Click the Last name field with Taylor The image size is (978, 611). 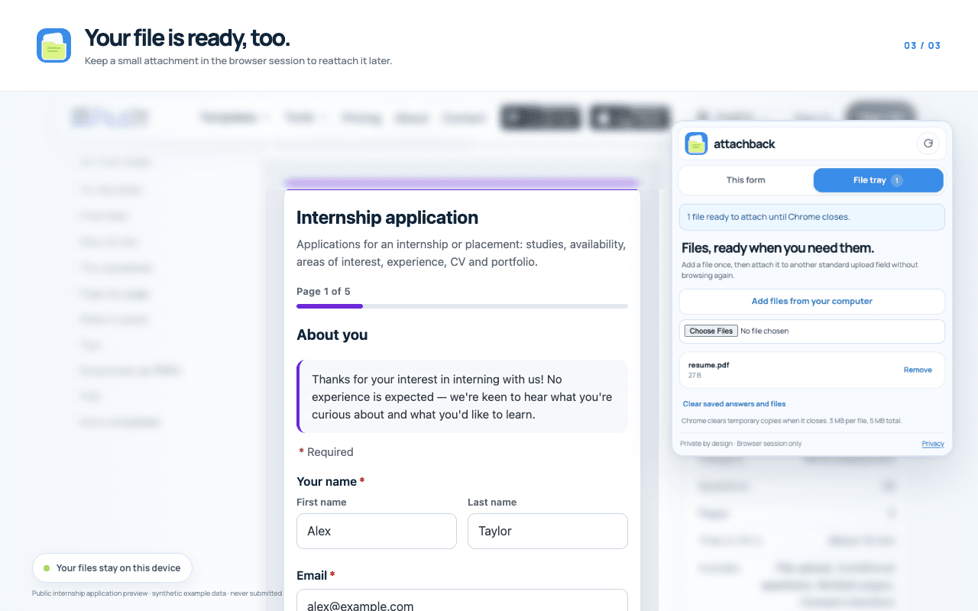548,531
